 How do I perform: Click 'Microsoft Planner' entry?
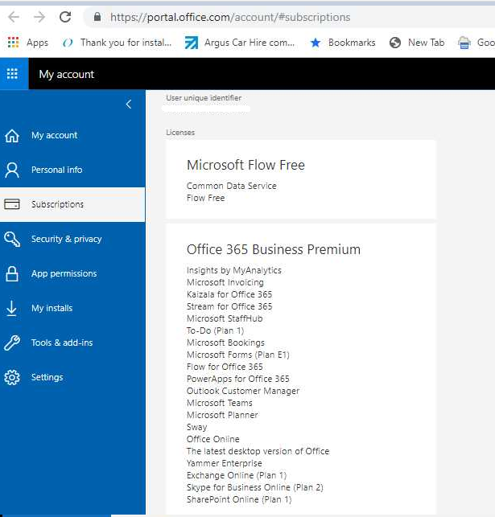click(222, 415)
